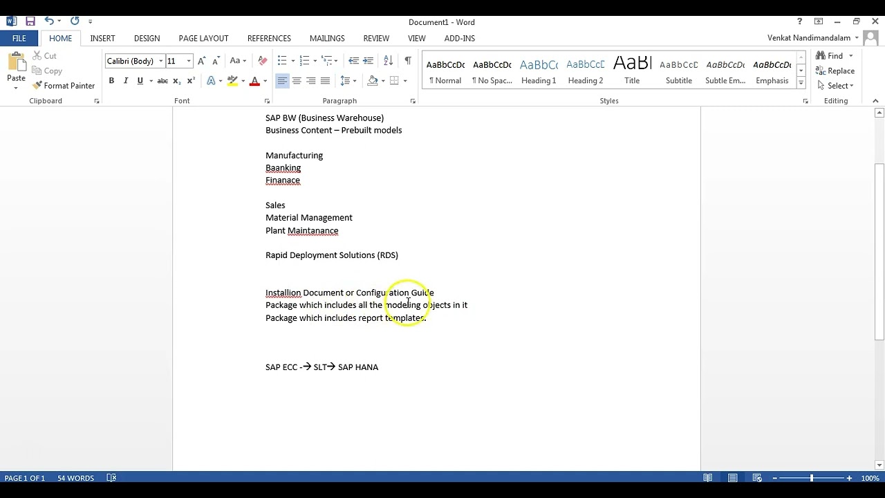Open the 54 WORDS word count

75,478
